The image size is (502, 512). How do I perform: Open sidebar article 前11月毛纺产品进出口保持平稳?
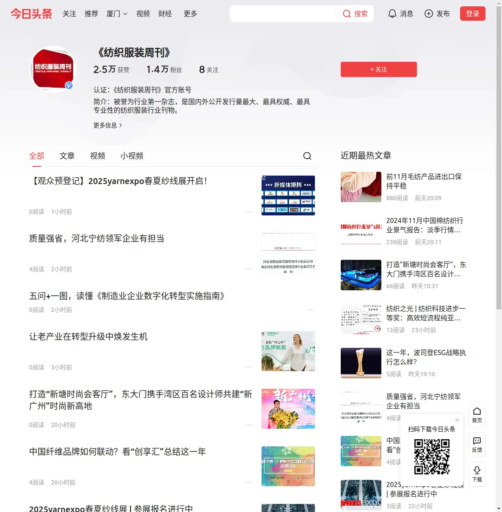[424, 181]
